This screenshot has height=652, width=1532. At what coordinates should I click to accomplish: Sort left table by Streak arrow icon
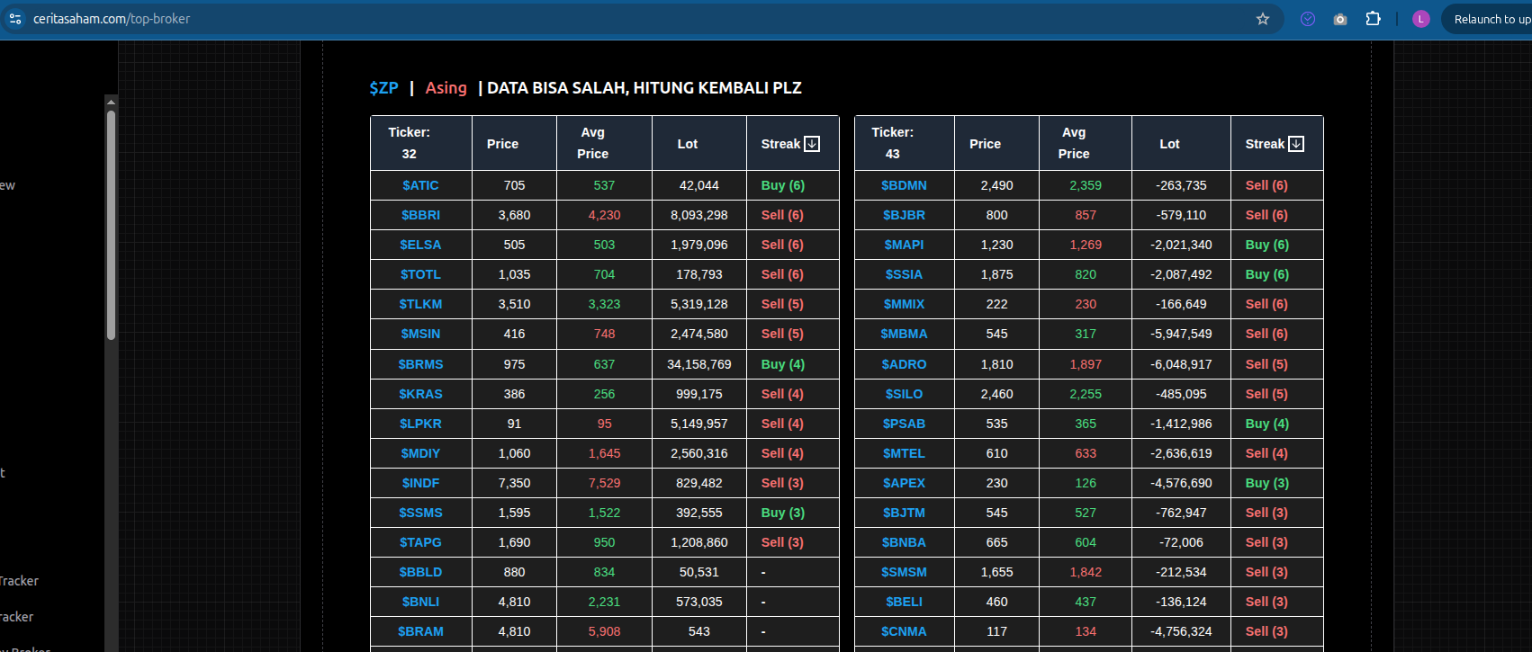[x=812, y=144]
